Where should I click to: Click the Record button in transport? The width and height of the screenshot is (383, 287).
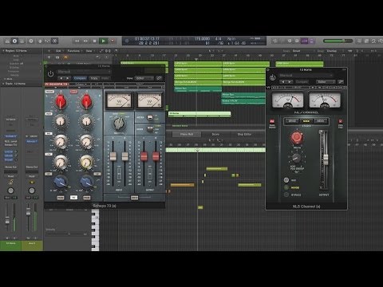(113, 41)
